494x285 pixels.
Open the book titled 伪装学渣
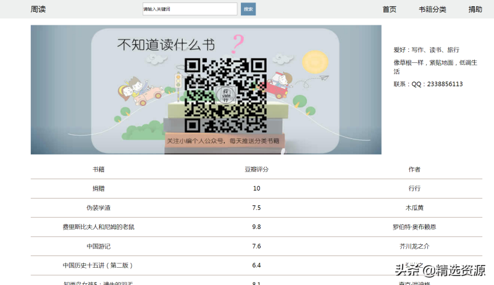coord(98,208)
